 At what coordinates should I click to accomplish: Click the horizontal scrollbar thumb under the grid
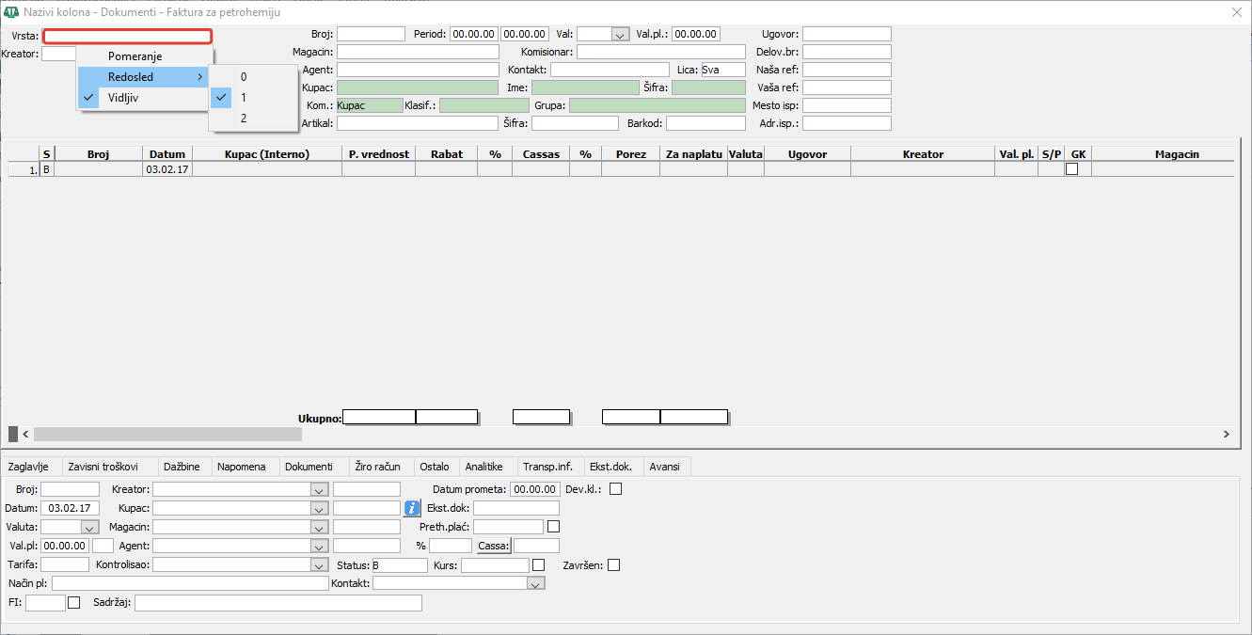click(167, 435)
